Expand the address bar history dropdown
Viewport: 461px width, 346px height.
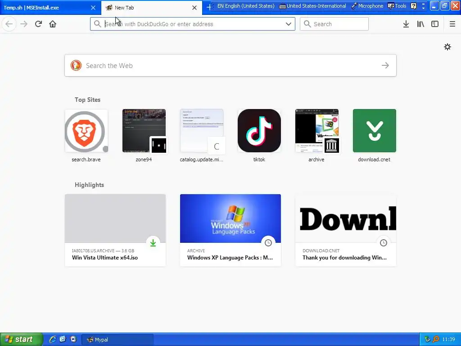click(289, 24)
